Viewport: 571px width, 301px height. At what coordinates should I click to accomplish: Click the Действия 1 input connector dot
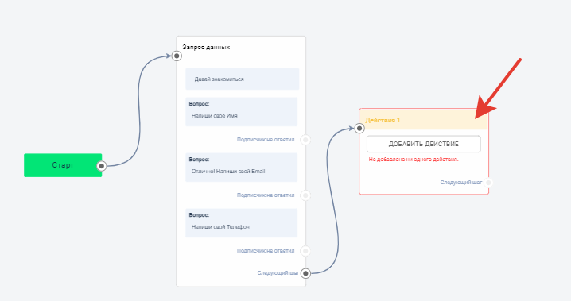359,129
